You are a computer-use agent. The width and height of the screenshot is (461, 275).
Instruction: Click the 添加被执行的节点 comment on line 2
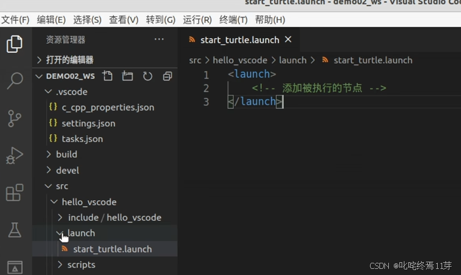322,88
